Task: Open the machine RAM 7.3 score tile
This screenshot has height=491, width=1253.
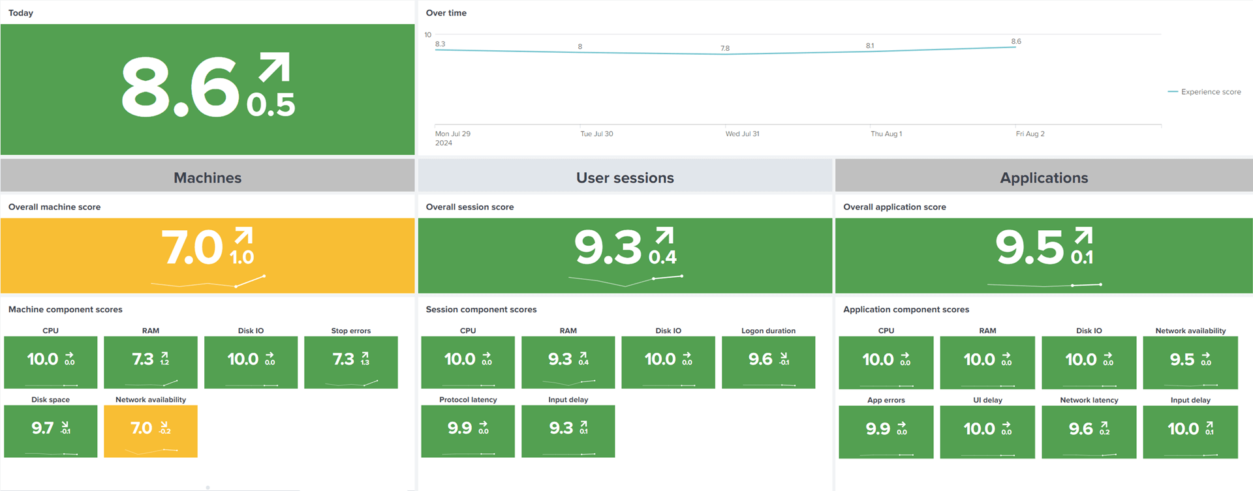Action: tap(151, 362)
